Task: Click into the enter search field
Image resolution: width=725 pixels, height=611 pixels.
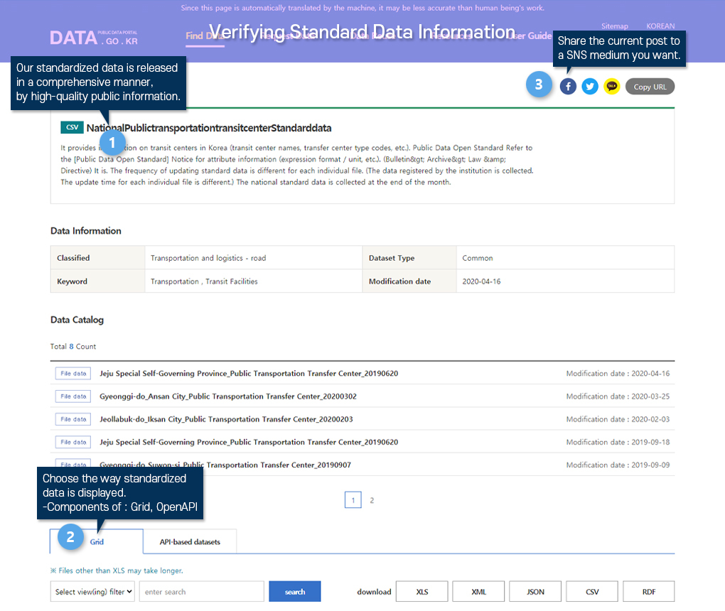Action: (201, 592)
